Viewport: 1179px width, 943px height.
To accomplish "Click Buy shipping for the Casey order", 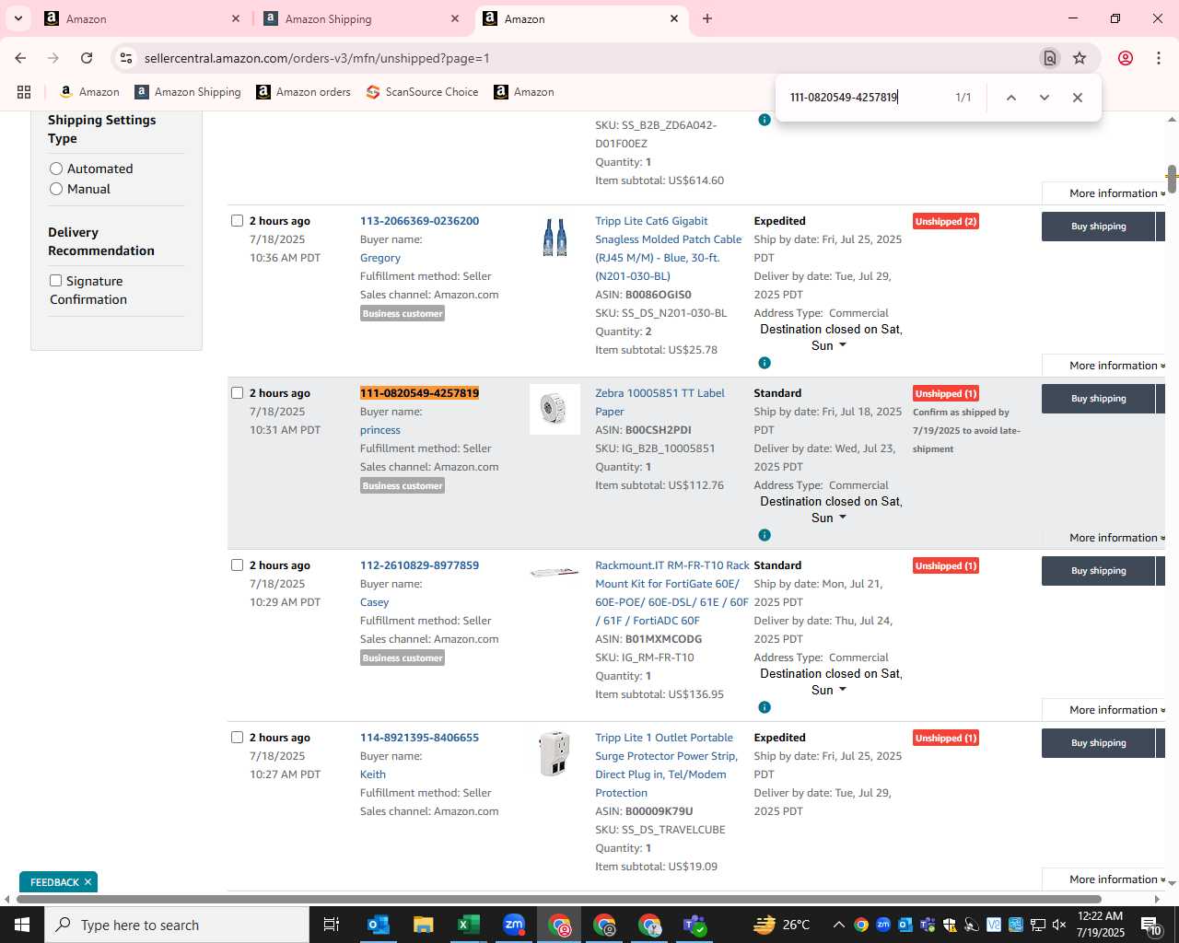I will click(x=1098, y=571).
